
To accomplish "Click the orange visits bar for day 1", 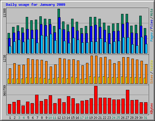I will coord(10,76).
